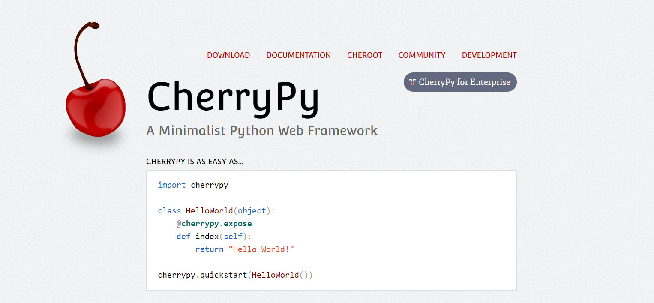
Task: Click the 'cherrypy.quickstart(HelloWorld())' code line
Action: pos(235,275)
